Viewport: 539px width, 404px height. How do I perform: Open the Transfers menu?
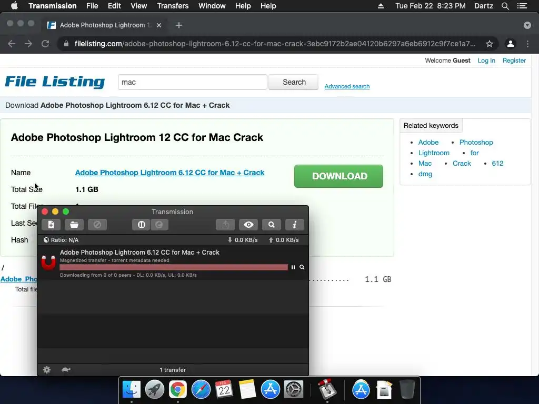tap(173, 6)
